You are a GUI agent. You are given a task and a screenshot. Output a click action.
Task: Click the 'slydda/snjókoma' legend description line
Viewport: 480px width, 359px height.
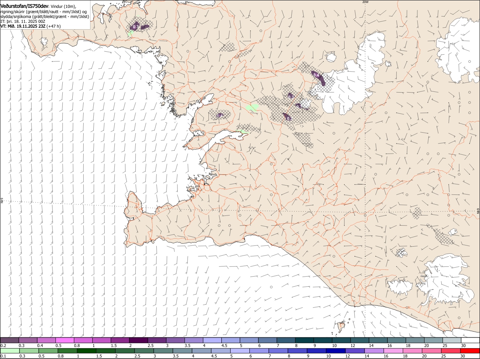[45, 16]
